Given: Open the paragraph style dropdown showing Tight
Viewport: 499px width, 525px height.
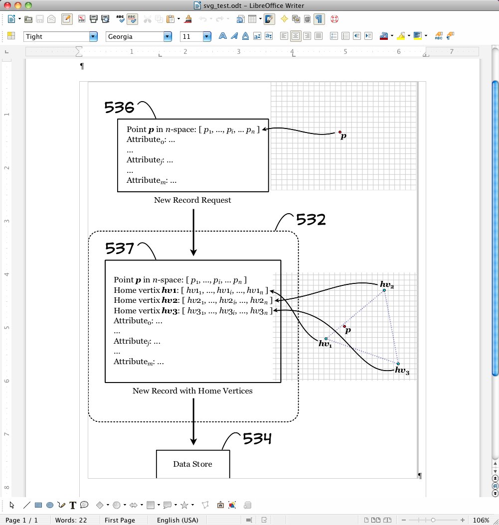Looking at the screenshot, I should pos(93,36).
